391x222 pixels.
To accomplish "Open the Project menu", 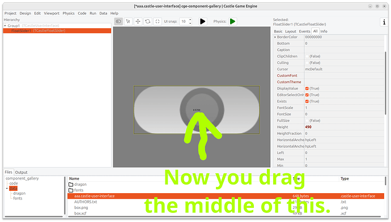I will pos(10,14).
